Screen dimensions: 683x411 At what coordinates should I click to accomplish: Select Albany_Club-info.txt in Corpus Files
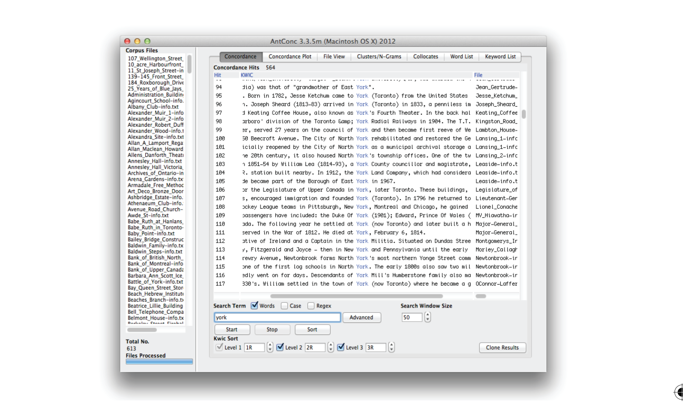153,107
